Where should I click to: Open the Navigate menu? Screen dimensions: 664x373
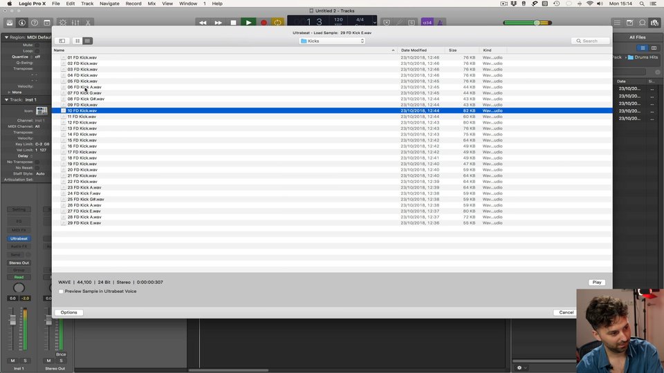[x=109, y=3]
